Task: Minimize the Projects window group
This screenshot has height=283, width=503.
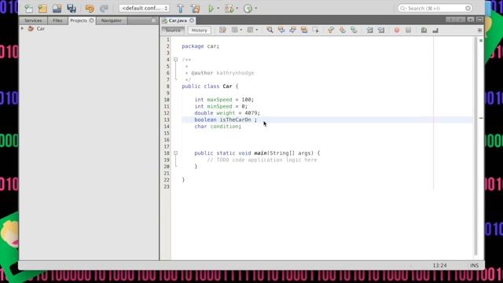Action: click(x=154, y=20)
